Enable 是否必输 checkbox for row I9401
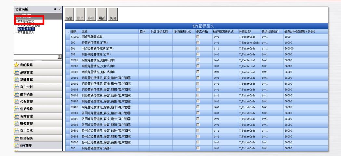 coord(197,78)
